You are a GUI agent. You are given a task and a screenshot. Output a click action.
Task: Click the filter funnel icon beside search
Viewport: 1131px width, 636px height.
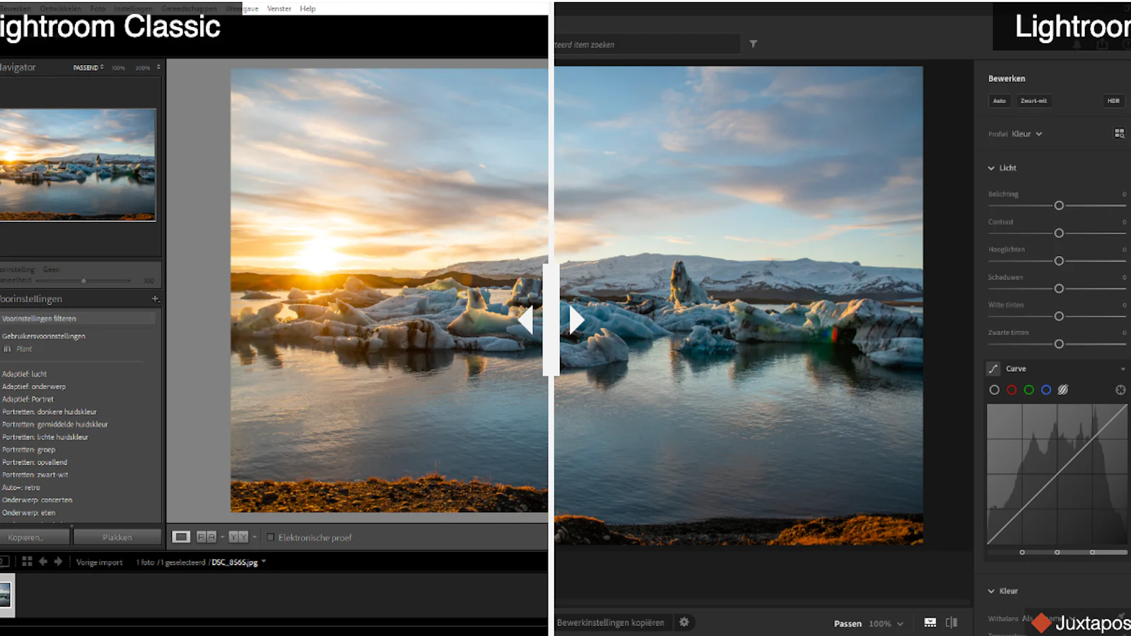click(754, 44)
